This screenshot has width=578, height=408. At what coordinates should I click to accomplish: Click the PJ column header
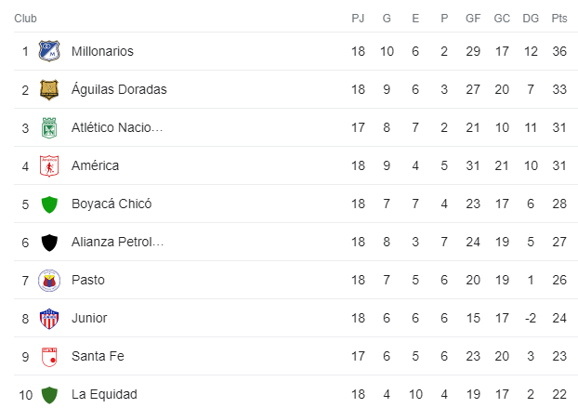coord(358,18)
